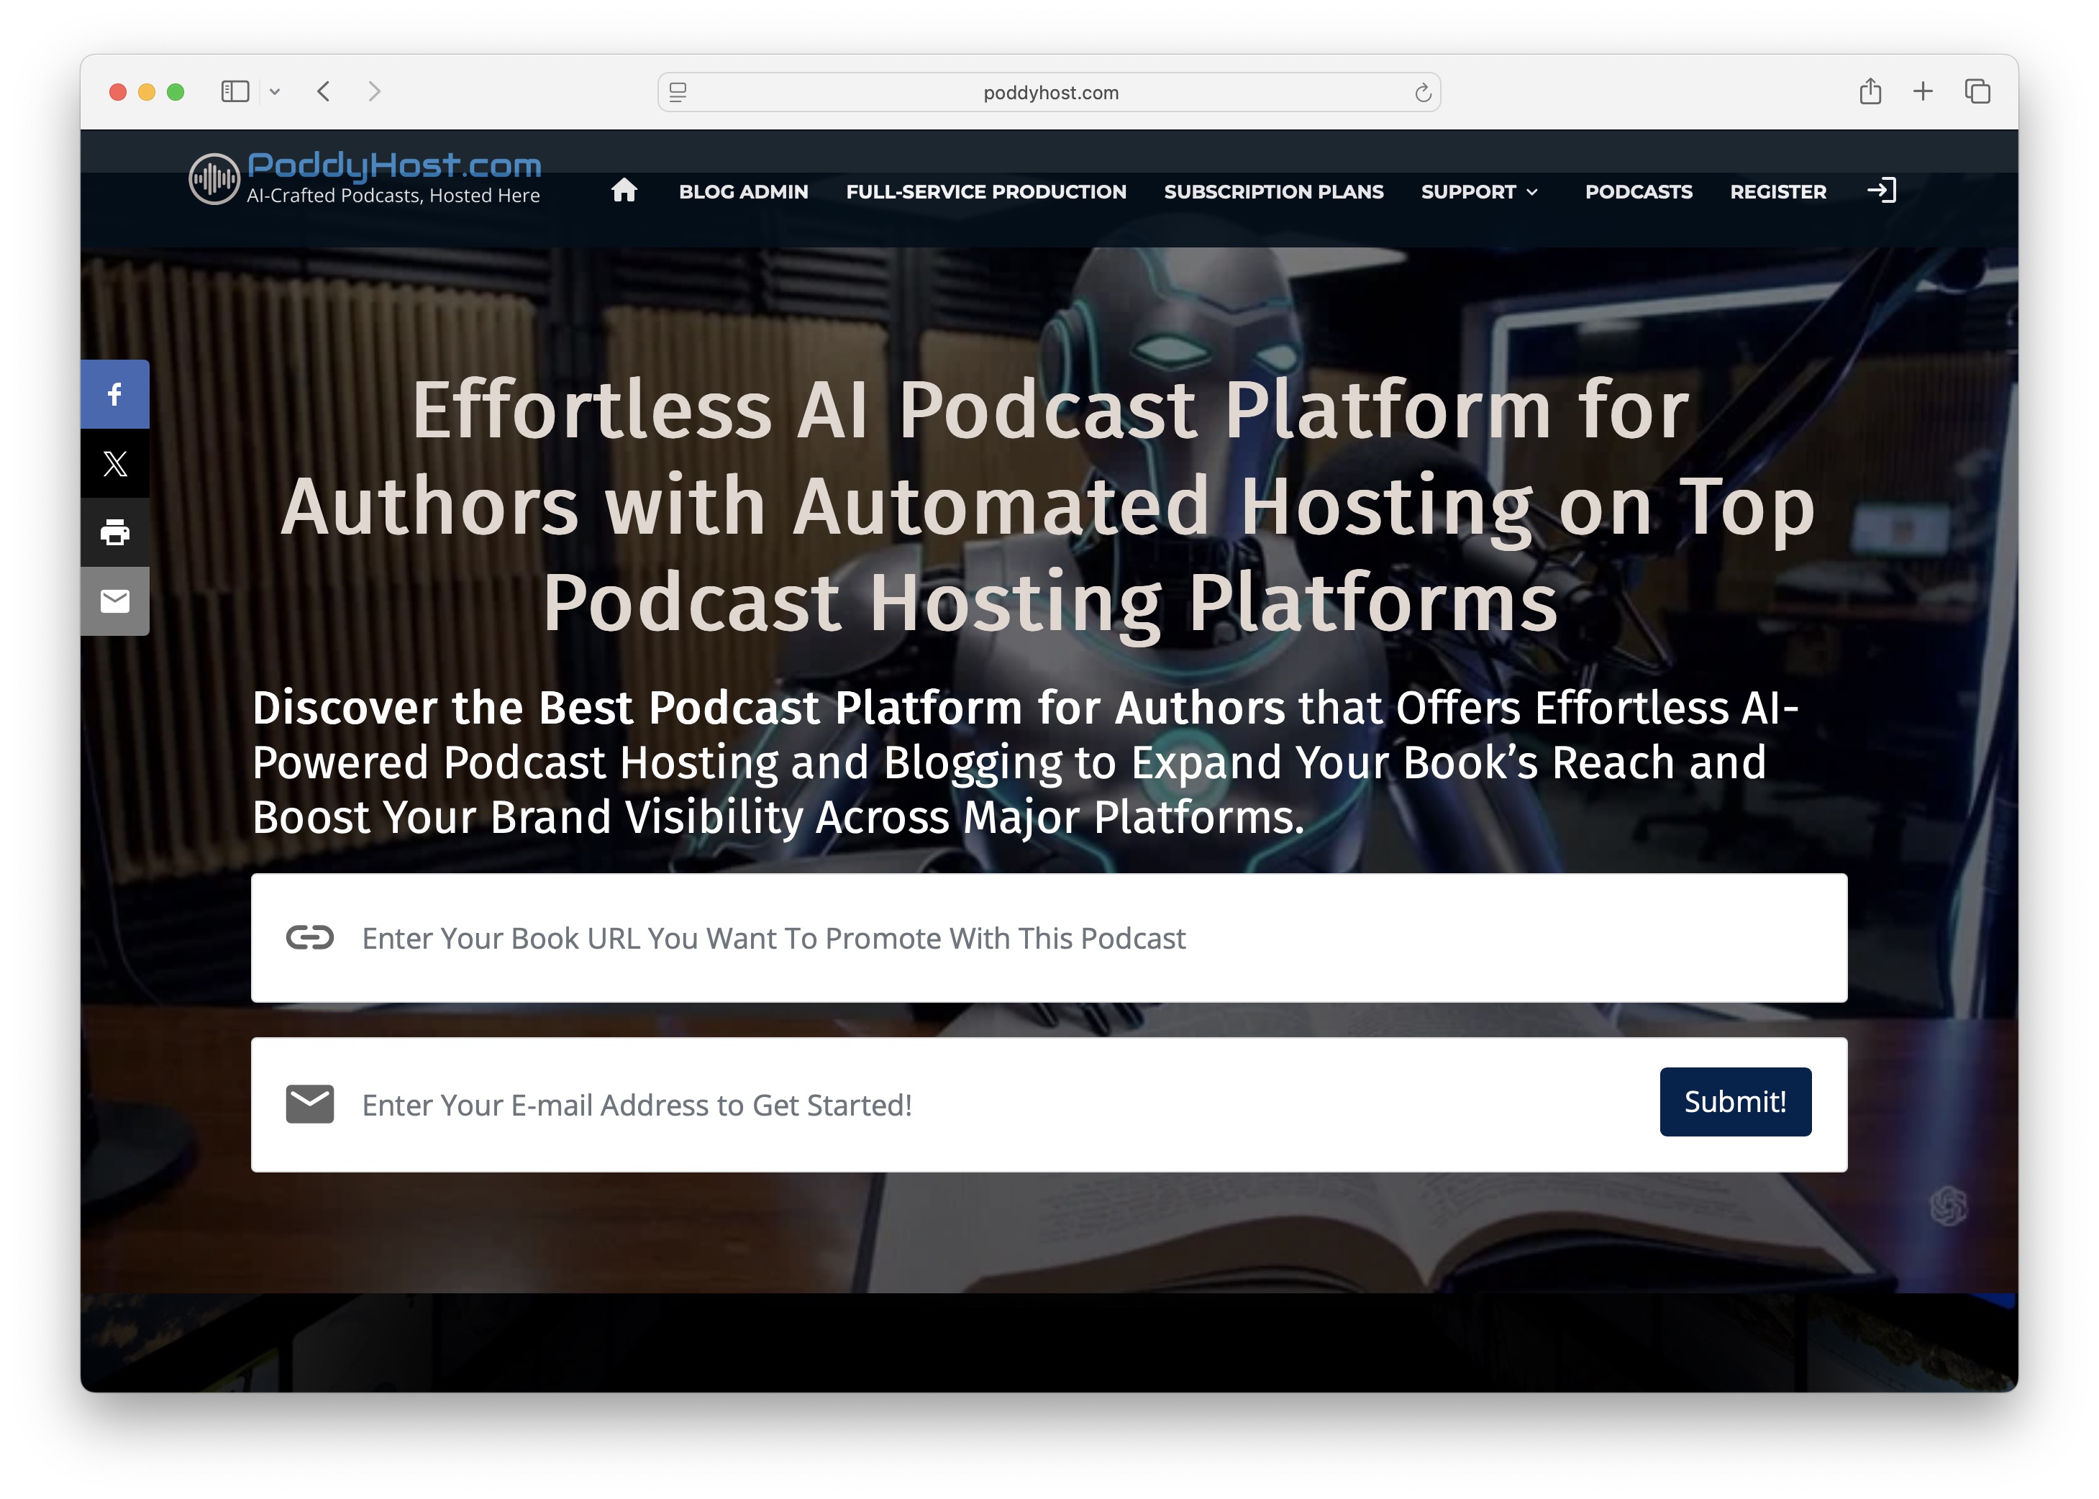Show tab overview
Image resolution: width=2099 pixels, height=1499 pixels.
pyautogui.click(x=1977, y=91)
